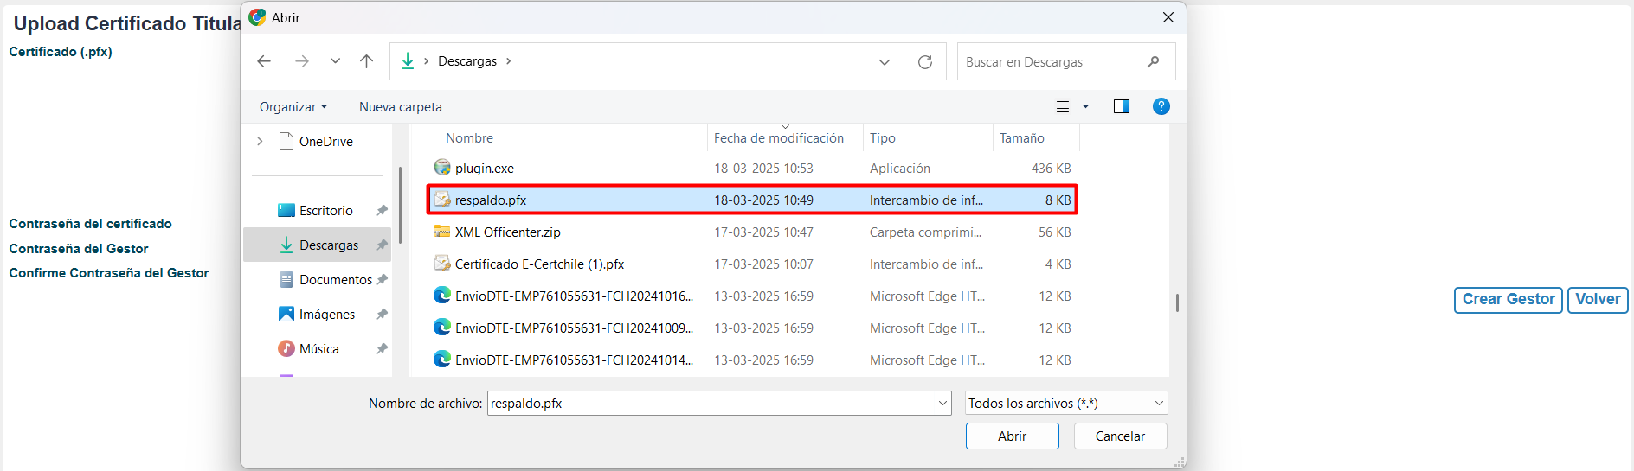Image resolution: width=1634 pixels, height=471 pixels.
Task: Open the Organizar menu
Action: pyautogui.click(x=293, y=107)
